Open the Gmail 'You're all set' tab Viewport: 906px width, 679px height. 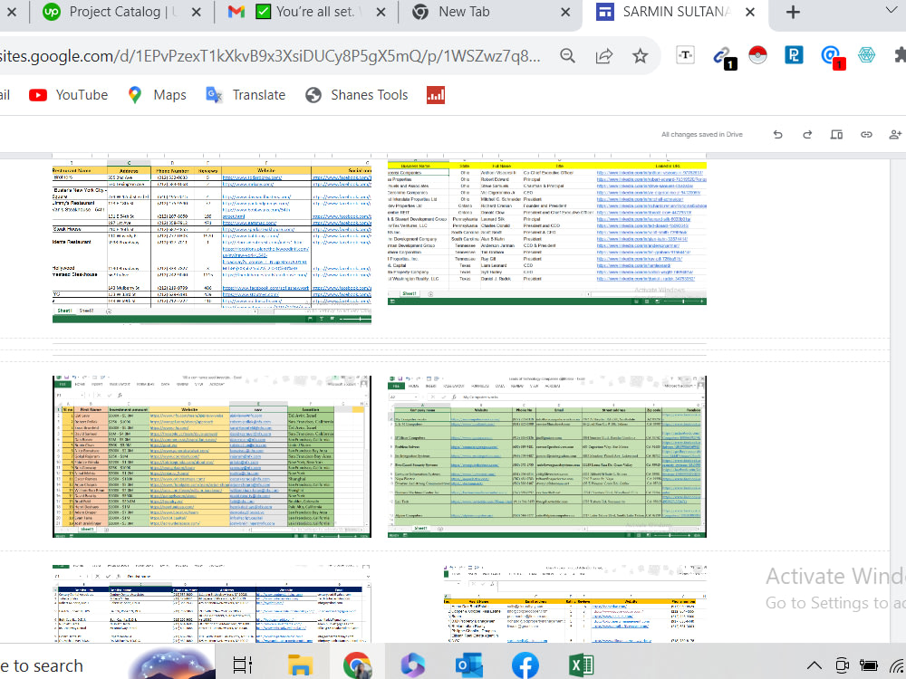coord(297,12)
